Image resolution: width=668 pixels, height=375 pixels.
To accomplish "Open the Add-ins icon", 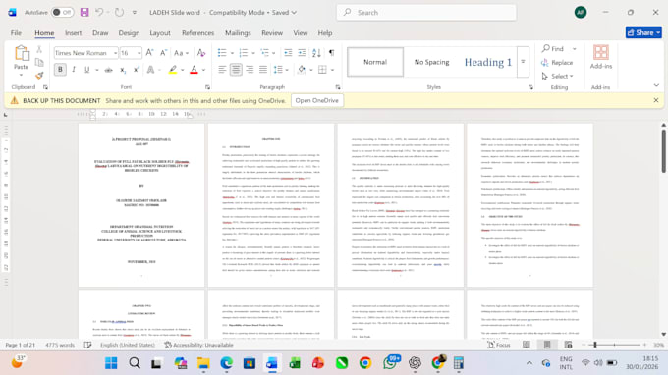I will point(600,57).
